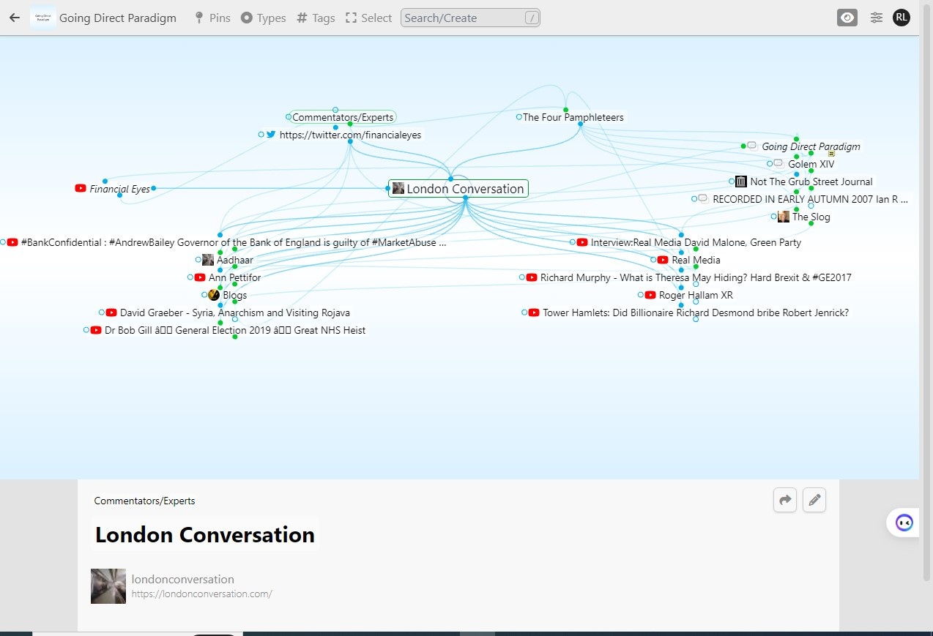Click YouTube icon beside David Graeber
The width and height of the screenshot is (933, 636).
[111, 313]
